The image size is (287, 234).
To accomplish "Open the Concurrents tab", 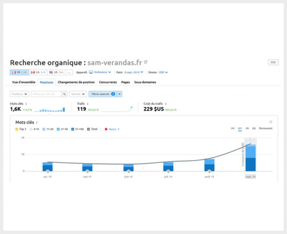I will 108,82.
